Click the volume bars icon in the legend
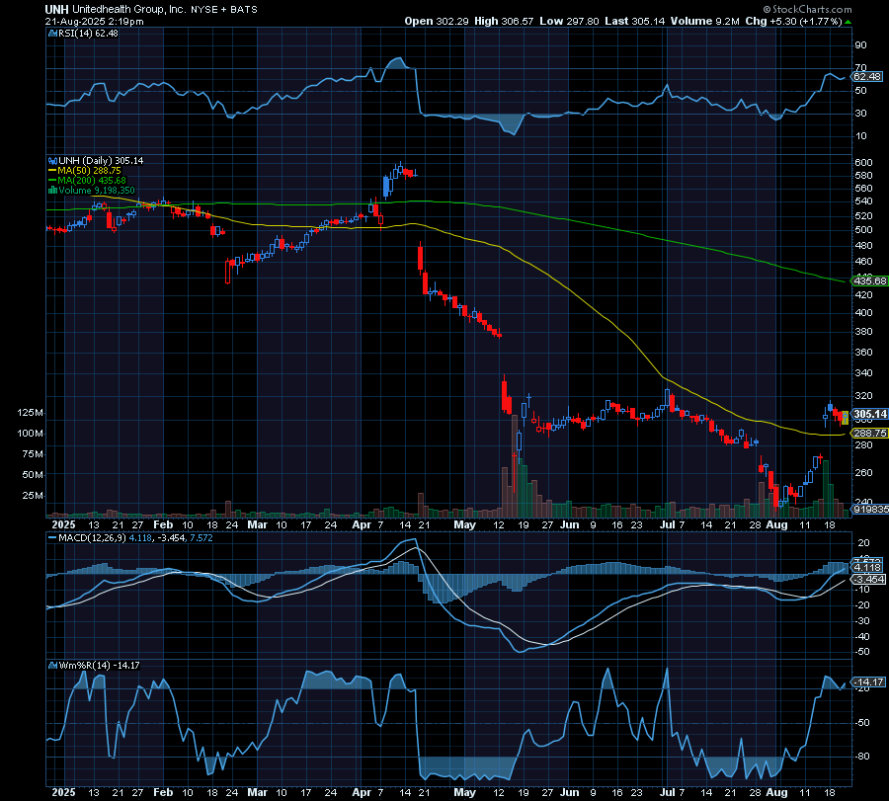This screenshot has height=801, width=889. (x=52, y=191)
